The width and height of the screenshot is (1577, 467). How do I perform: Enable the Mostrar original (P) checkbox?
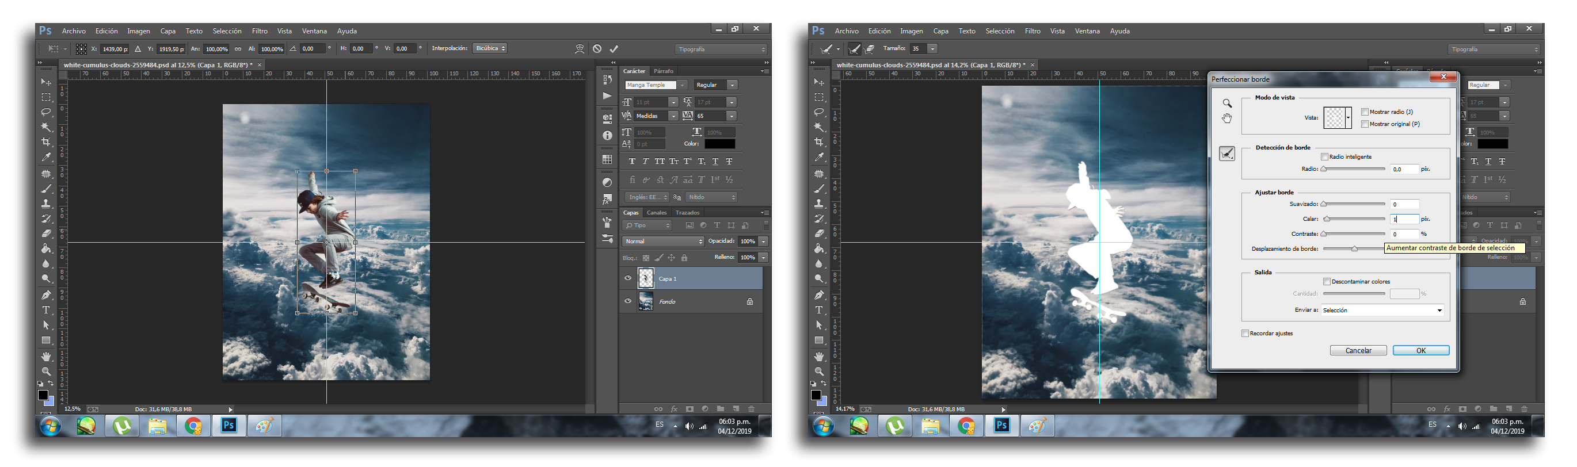[1365, 124]
